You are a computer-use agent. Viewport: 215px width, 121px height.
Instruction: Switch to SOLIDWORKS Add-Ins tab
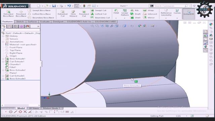(x=79, y=22)
